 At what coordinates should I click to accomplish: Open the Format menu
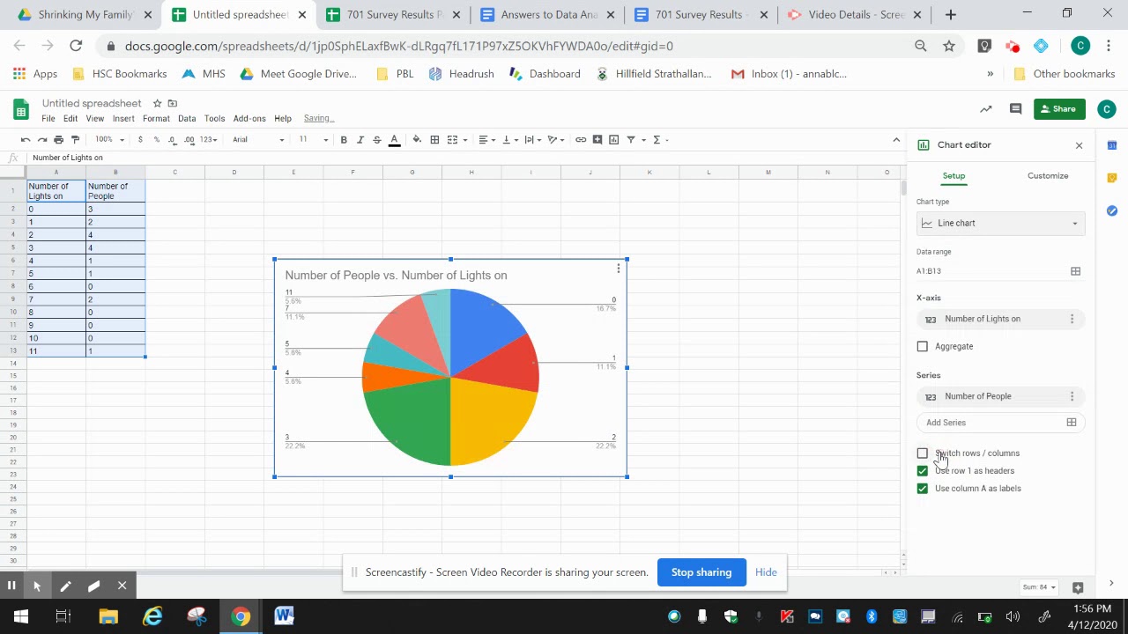point(156,118)
